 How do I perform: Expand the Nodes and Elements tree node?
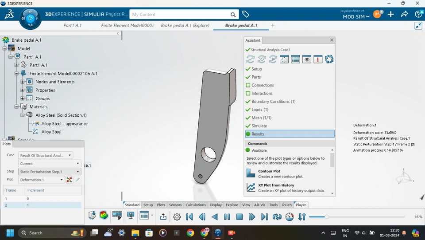point(23,82)
